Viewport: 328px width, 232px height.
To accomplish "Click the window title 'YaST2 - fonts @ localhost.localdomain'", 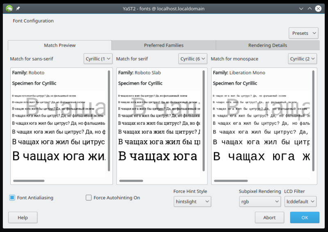I will tap(164, 9).
